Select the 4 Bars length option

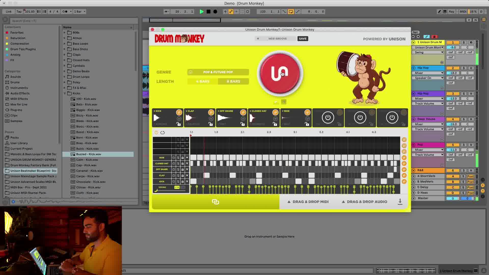203,81
